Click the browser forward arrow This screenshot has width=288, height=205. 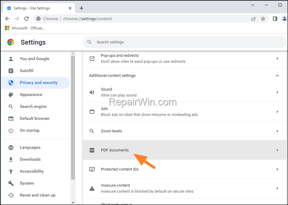pyautogui.click(x=17, y=19)
